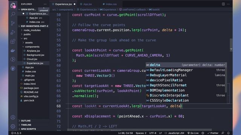The height and width of the screenshot is (135, 241).
Task: Click the editor vertical scrollbar thumb
Action: pos(231,45)
